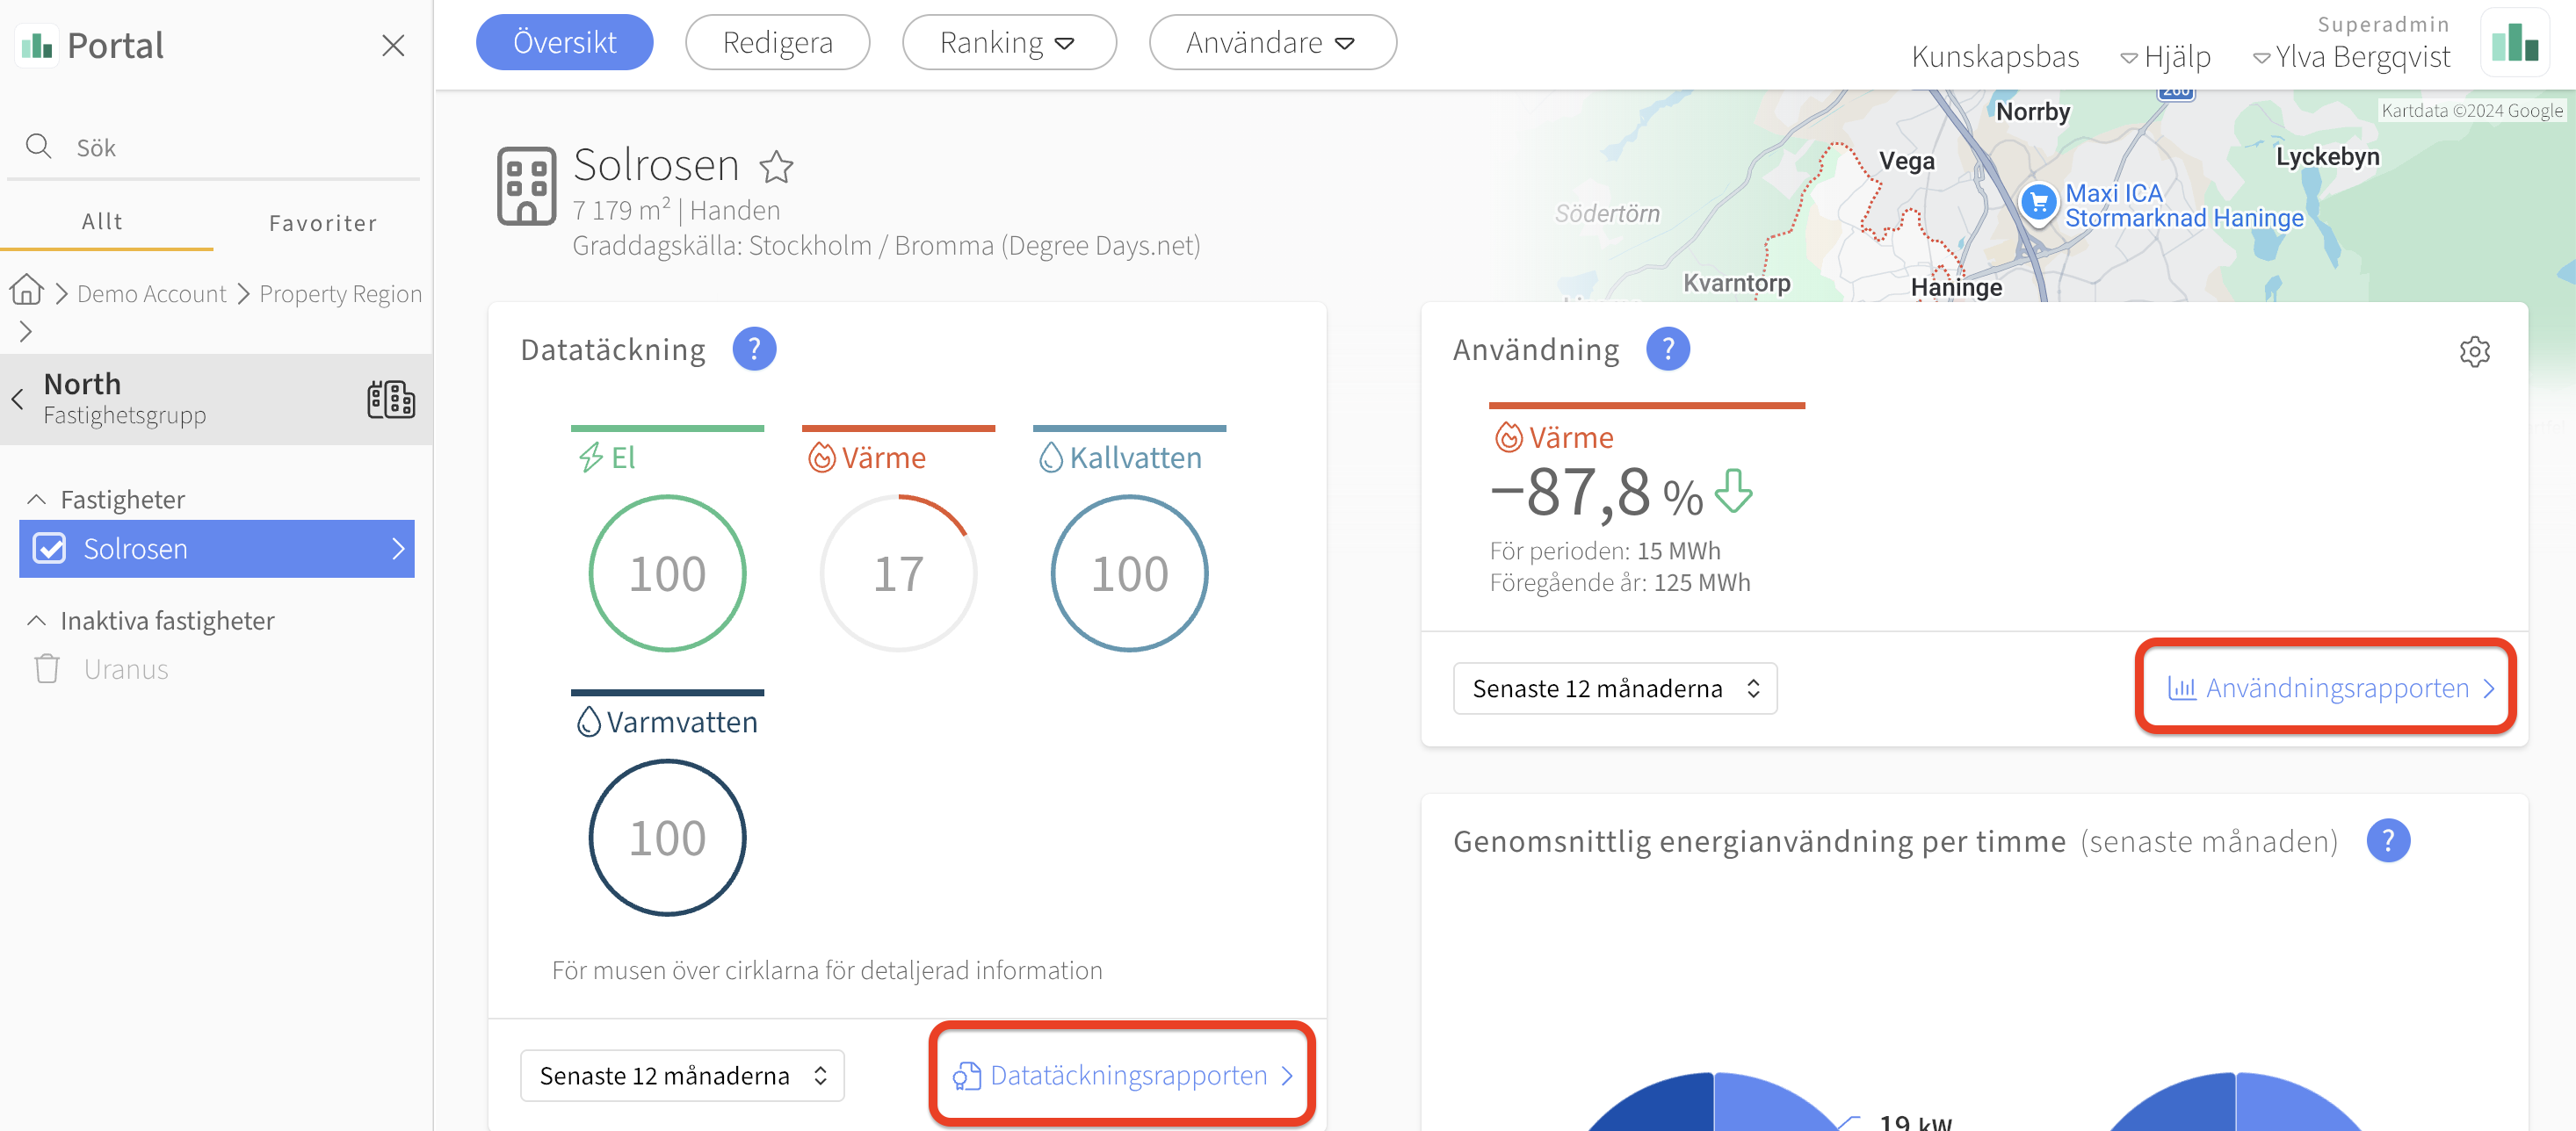Screen dimensions: 2576x1131
Task: Click the North property group buildings icon
Action: 390,400
